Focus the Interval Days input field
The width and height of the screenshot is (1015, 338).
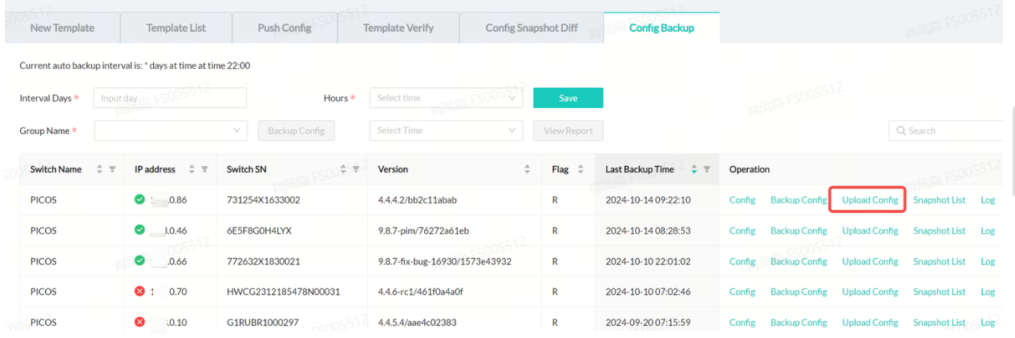pos(170,98)
